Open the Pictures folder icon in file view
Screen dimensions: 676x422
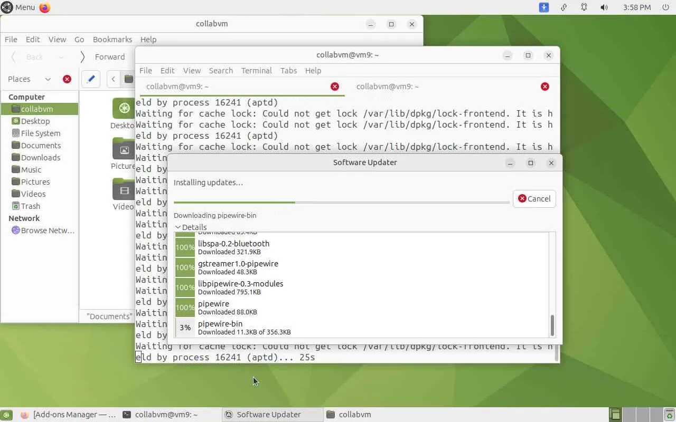tap(125, 149)
